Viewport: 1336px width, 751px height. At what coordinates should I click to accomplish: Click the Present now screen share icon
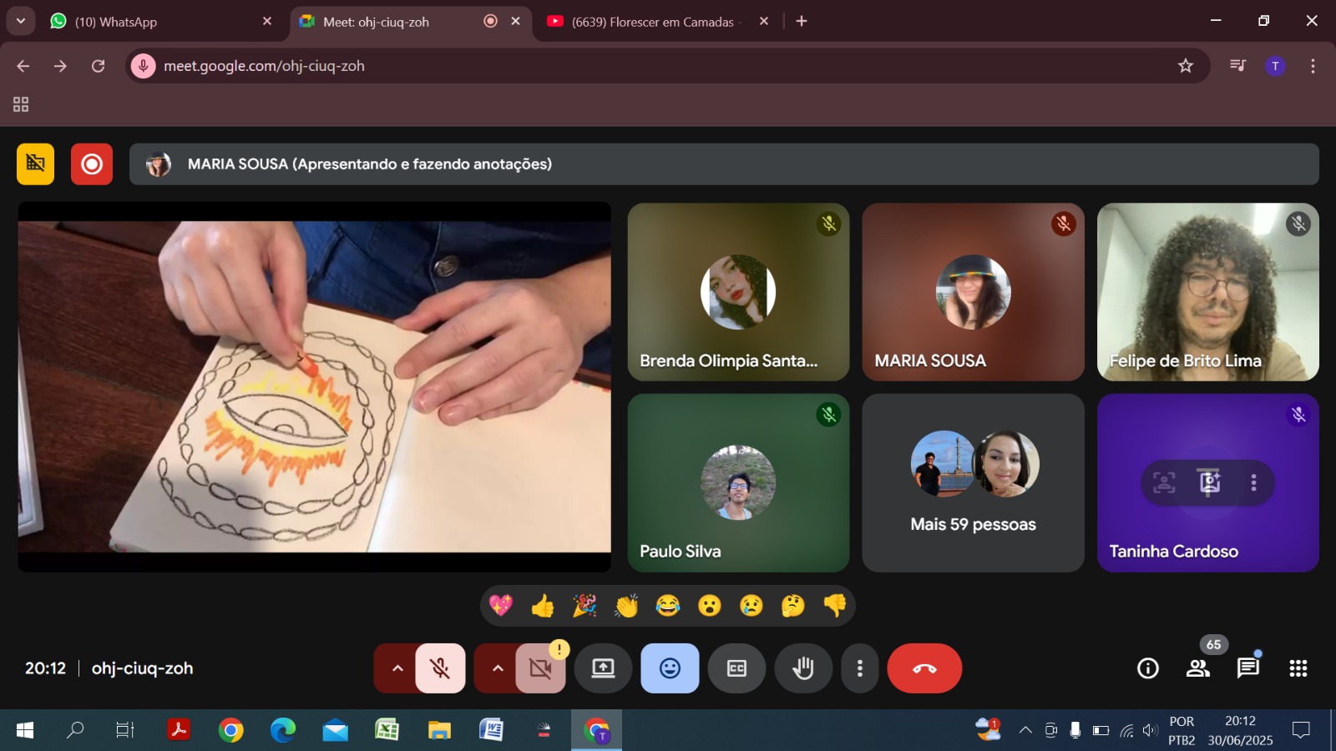[603, 668]
